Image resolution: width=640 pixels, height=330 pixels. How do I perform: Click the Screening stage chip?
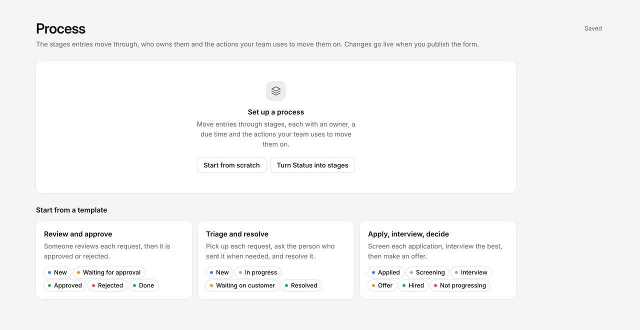(427, 272)
